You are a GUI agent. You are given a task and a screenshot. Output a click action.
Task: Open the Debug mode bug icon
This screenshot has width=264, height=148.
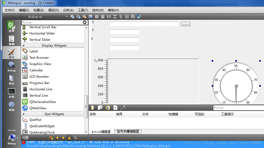click(12, 67)
